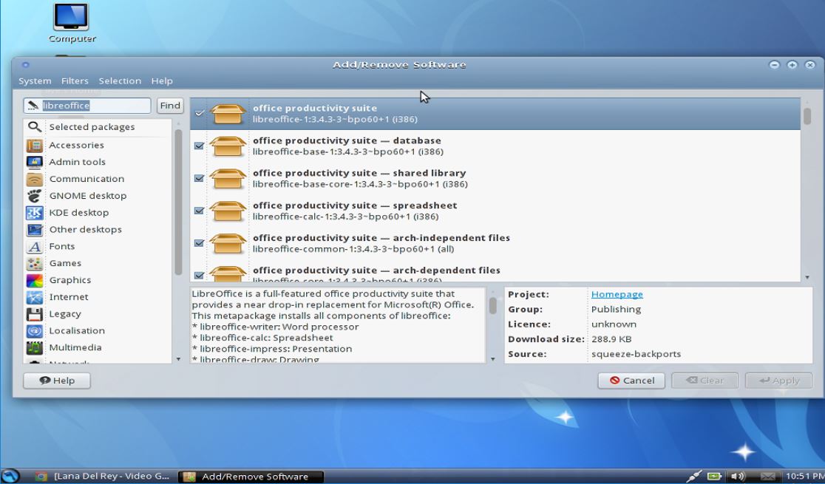Select the KDE desktop category icon

click(x=35, y=213)
